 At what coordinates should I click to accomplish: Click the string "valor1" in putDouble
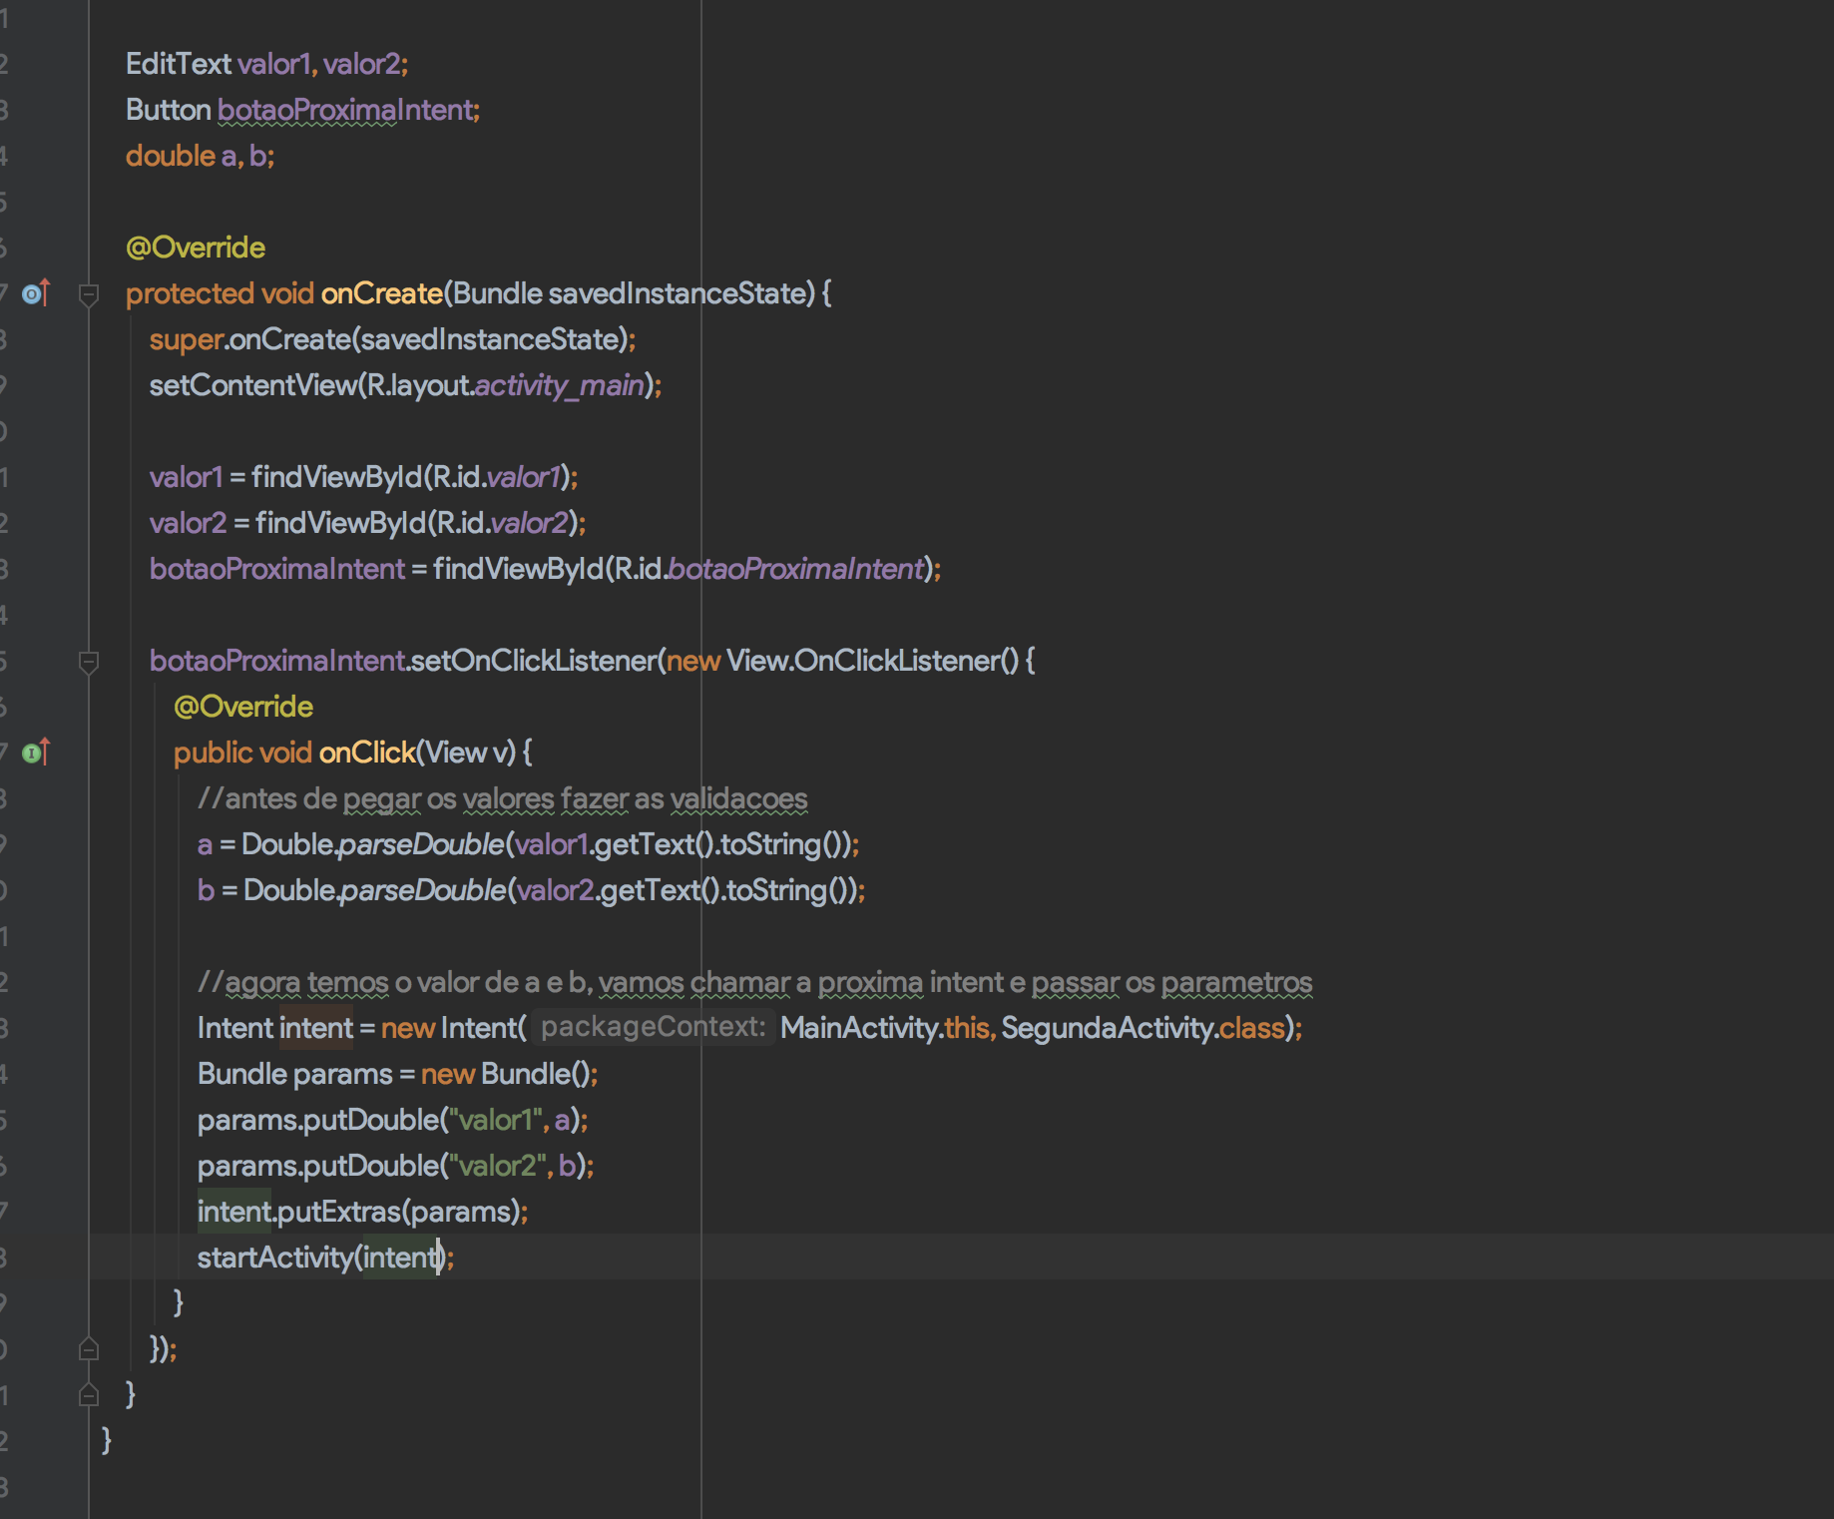pyautogui.click(x=495, y=1120)
